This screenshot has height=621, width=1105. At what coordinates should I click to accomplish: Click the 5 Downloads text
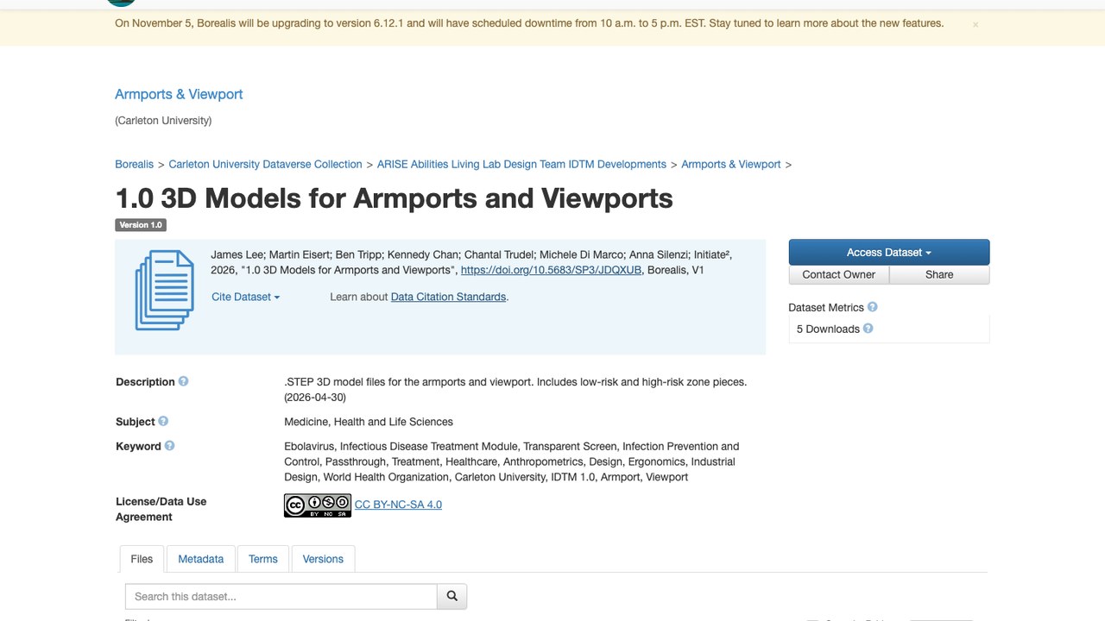click(828, 329)
